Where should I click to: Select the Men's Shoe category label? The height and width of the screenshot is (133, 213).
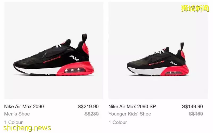(17, 114)
